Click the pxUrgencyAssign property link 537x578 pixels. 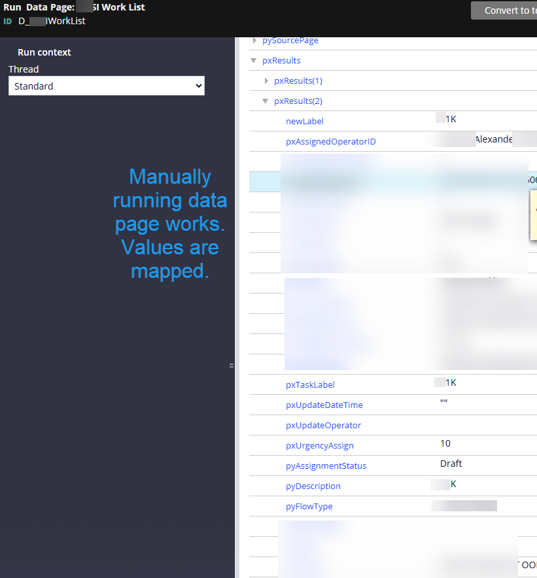(319, 446)
